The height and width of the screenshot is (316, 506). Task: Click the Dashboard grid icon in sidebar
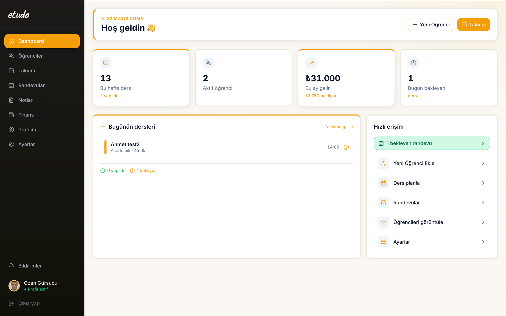[x=11, y=41]
